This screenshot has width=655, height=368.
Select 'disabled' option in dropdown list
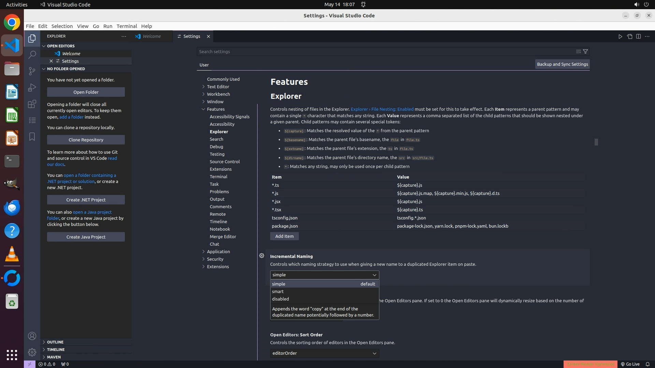(x=280, y=299)
